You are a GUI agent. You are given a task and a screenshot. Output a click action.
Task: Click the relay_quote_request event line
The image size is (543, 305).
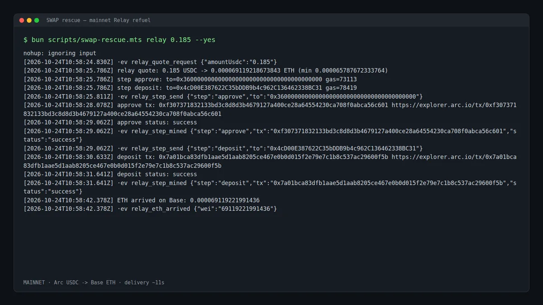click(x=150, y=62)
